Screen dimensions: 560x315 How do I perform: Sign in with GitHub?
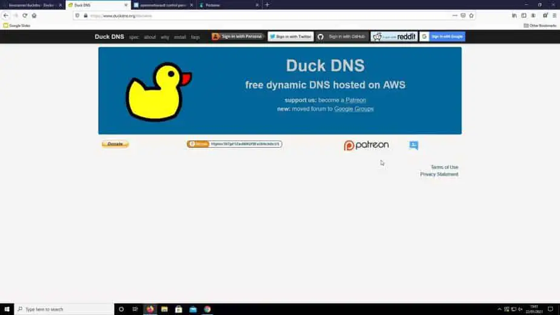pos(342,36)
